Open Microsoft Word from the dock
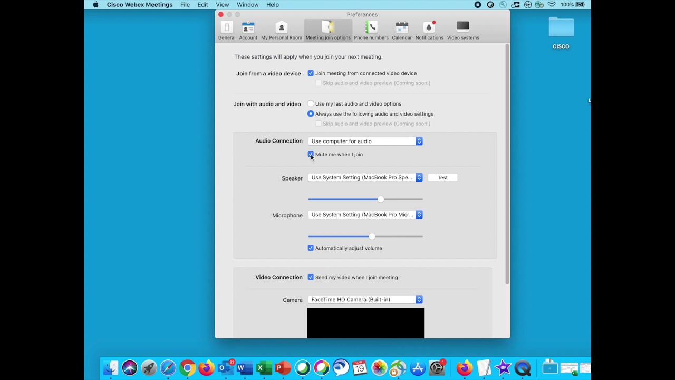675x380 pixels. 245,368
